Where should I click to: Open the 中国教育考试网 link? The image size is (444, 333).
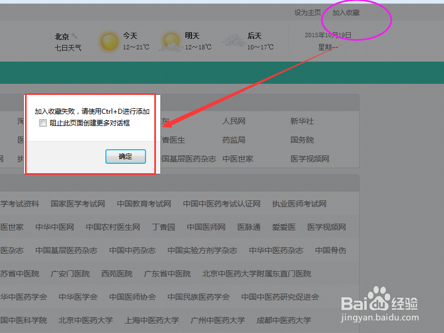[144, 204]
